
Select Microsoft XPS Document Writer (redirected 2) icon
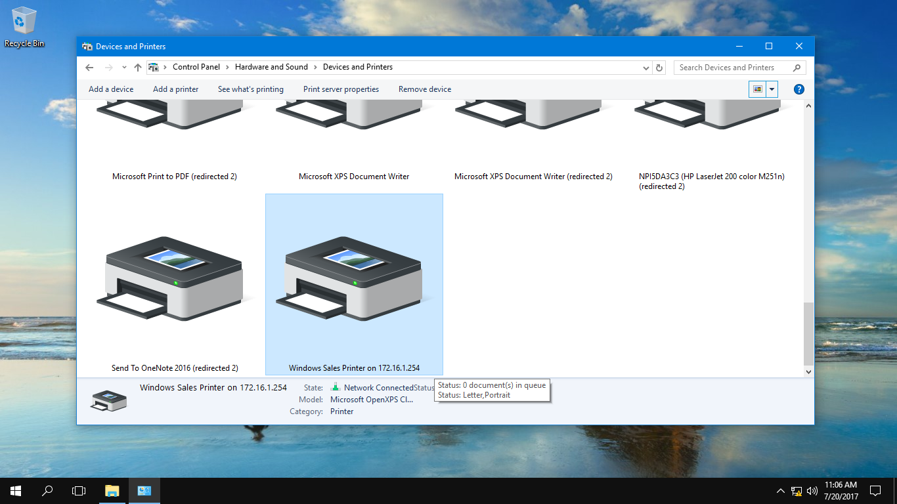coord(533,114)
